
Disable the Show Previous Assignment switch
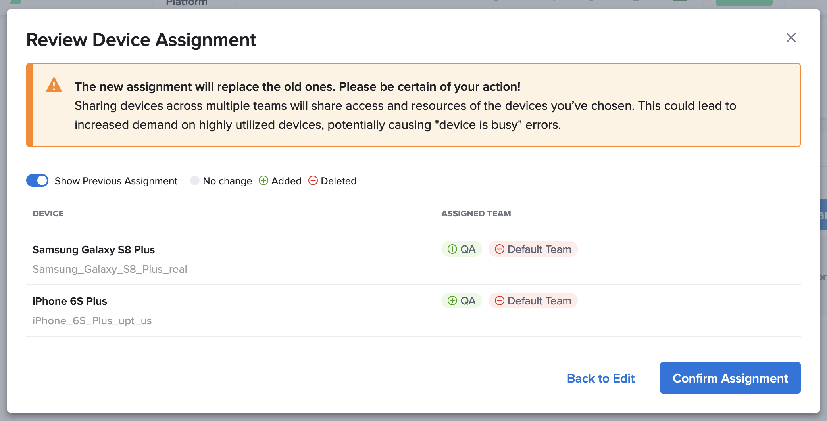(37, 181)
